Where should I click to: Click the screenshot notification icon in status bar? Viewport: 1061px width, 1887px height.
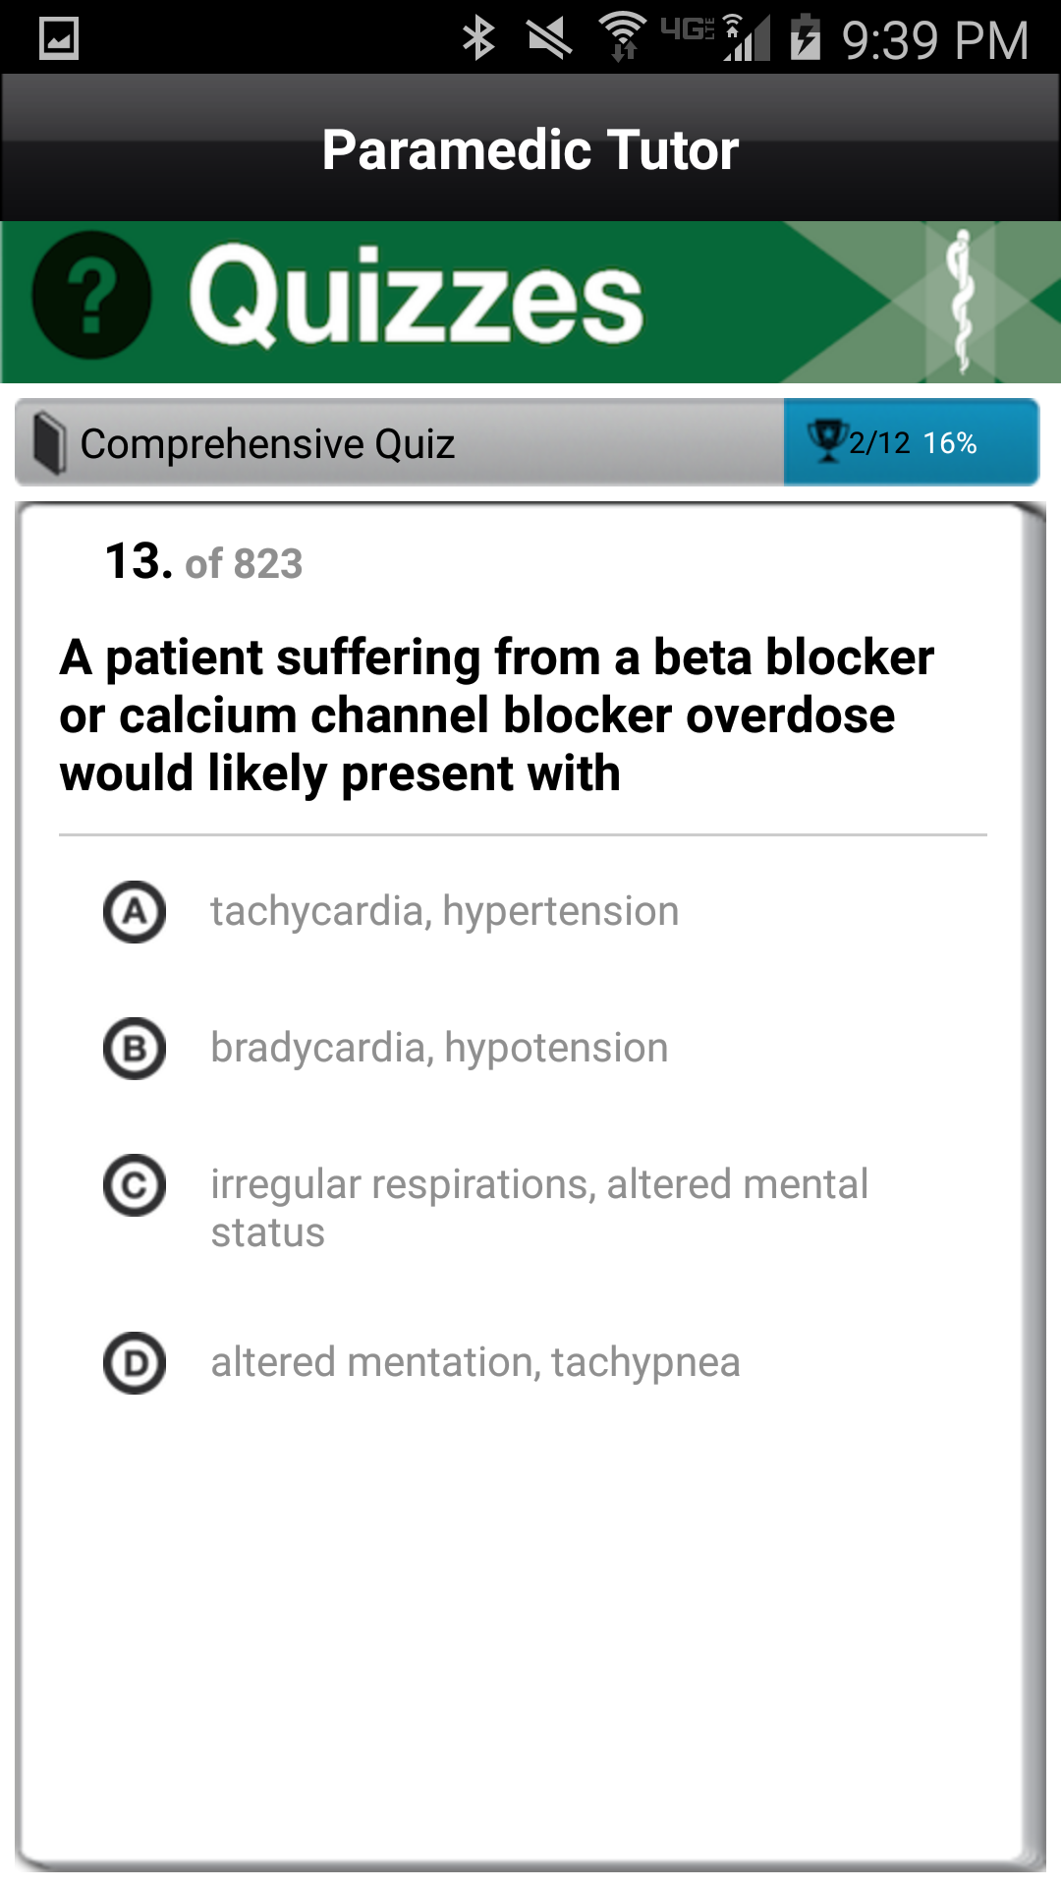[x=61, y=39]
